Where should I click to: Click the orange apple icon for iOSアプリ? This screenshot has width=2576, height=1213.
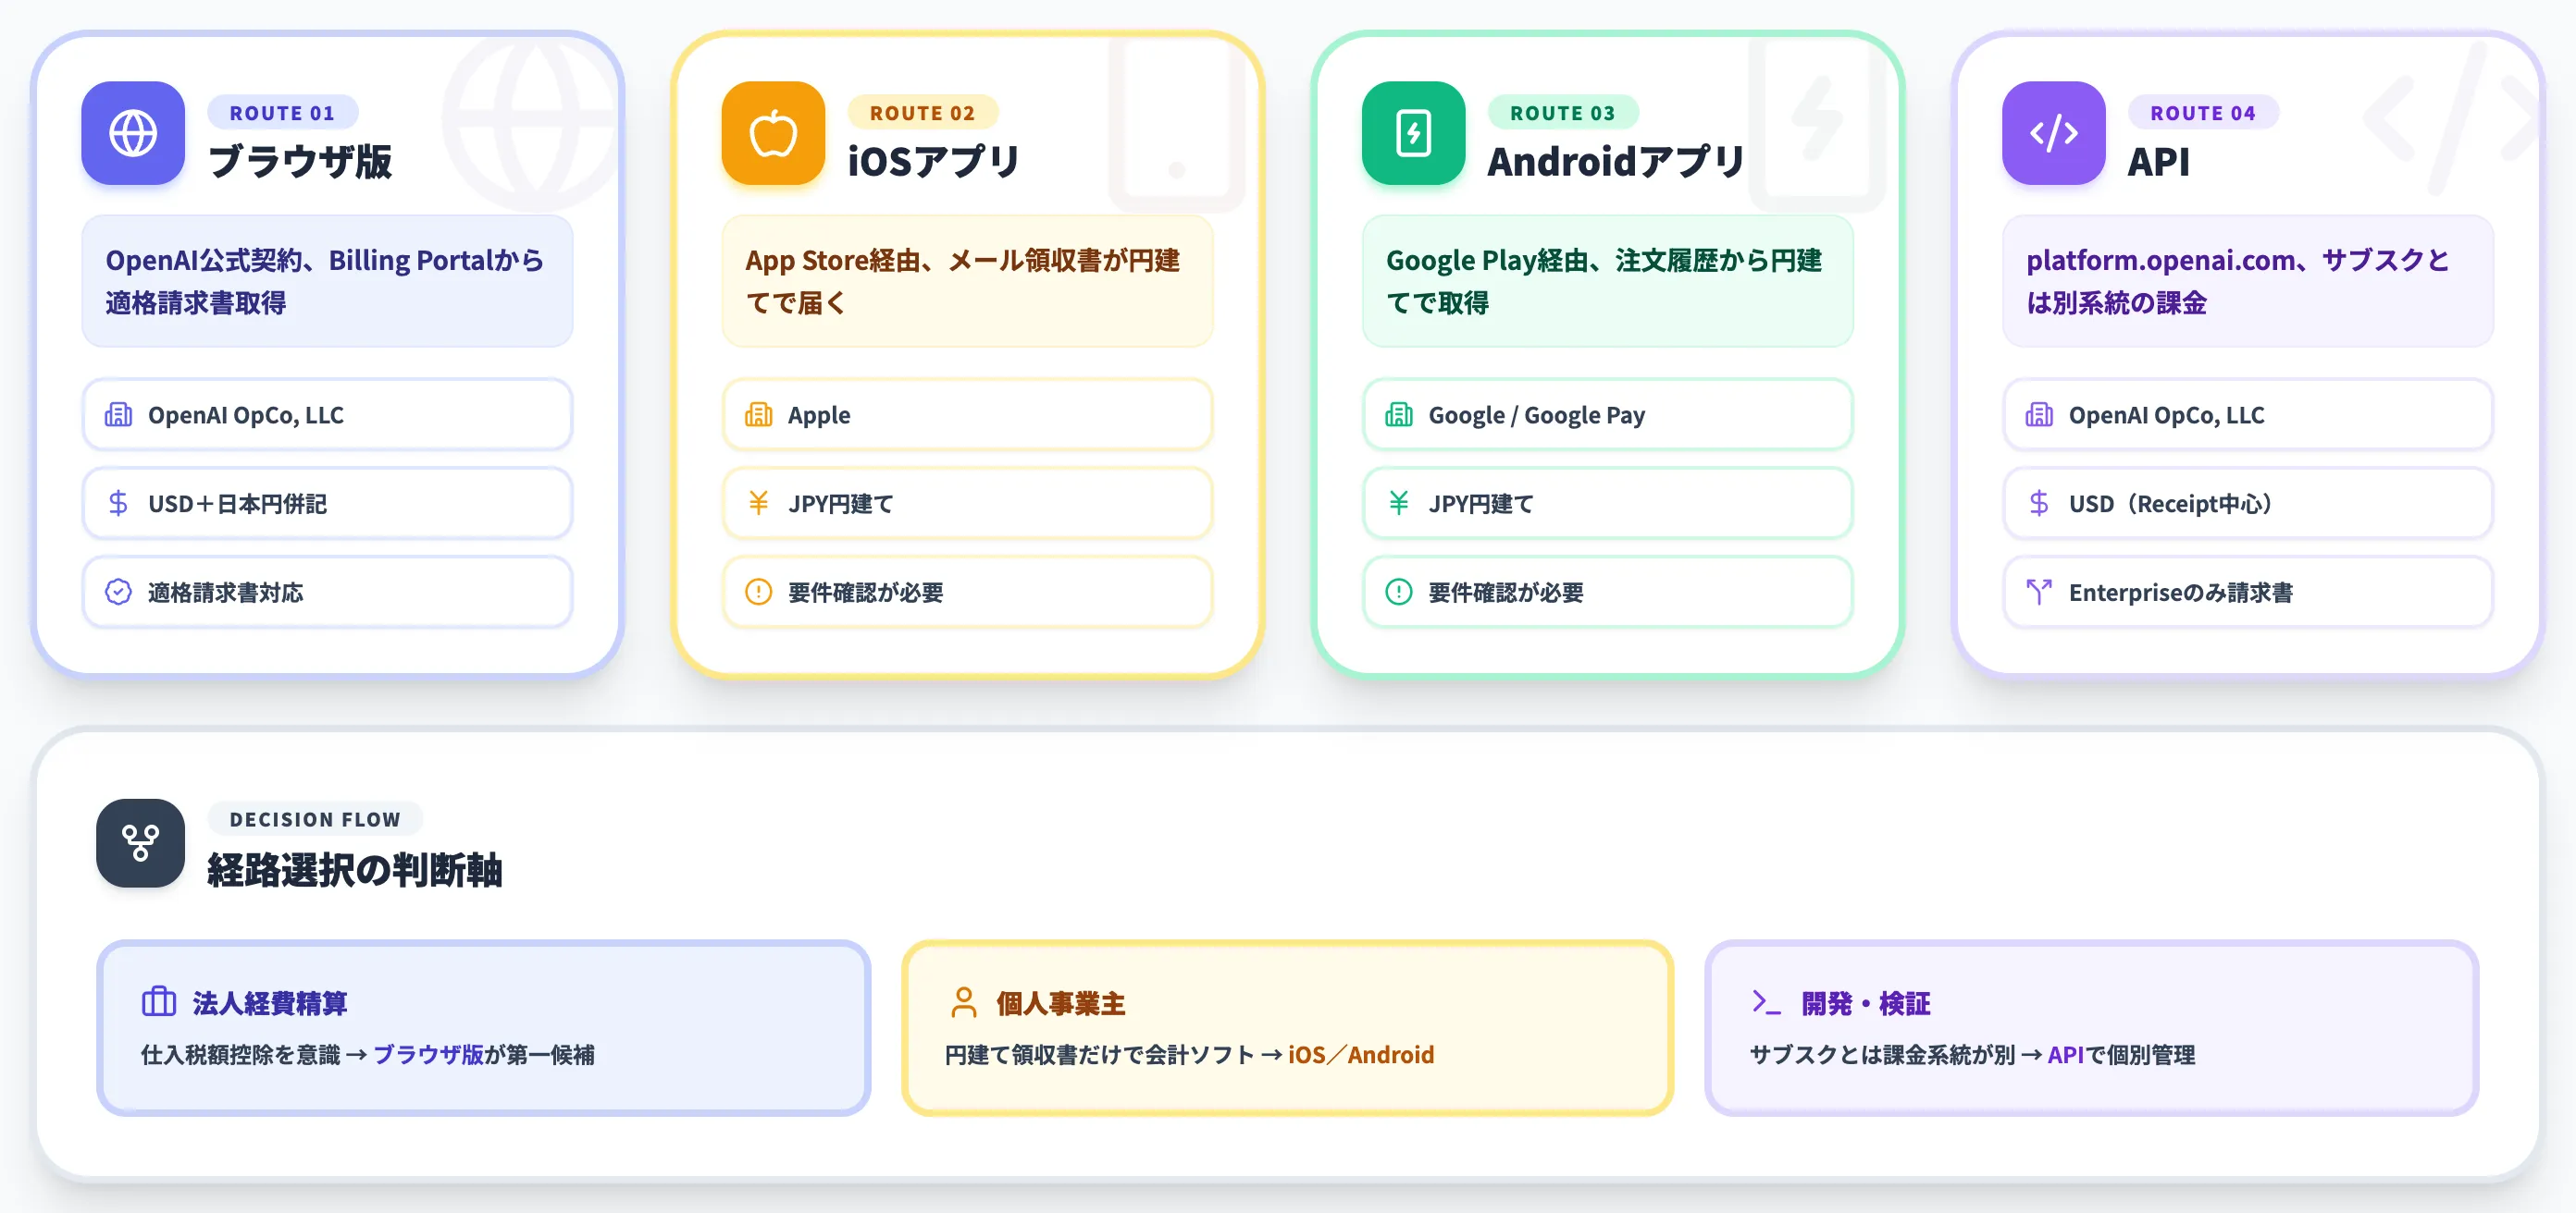pos(773,133)
